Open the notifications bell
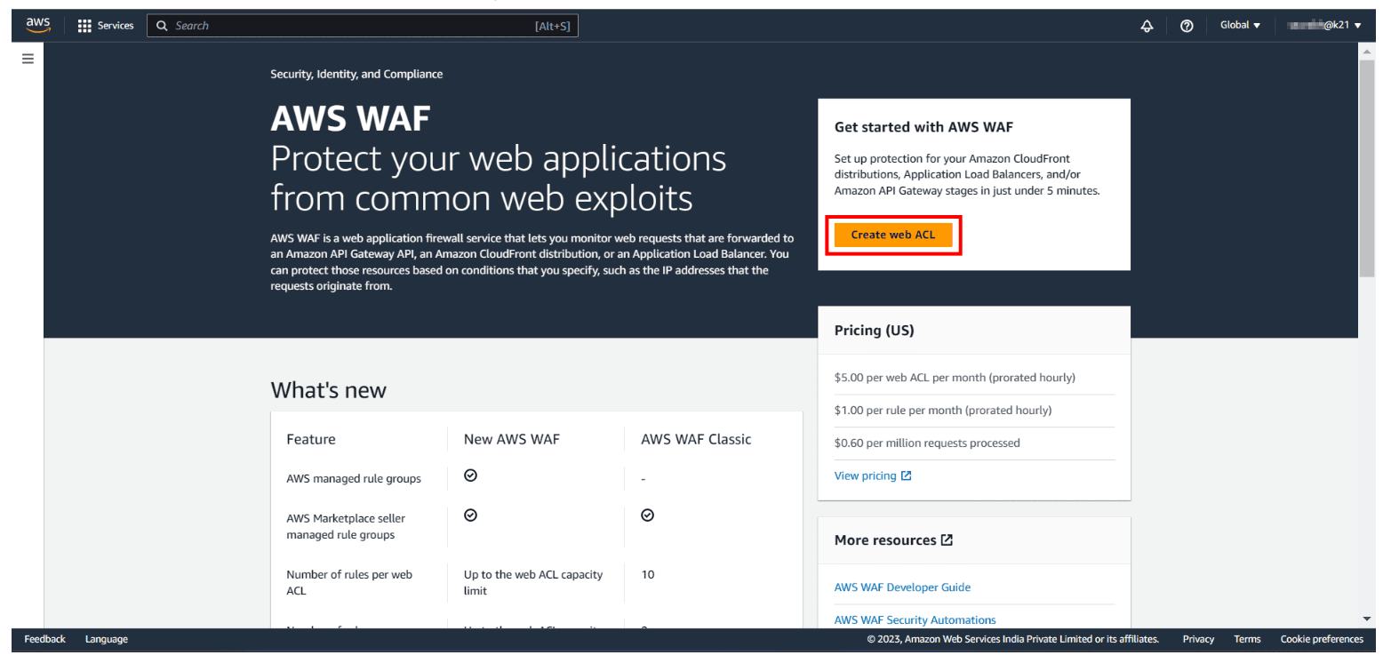 pos(1147,26)
